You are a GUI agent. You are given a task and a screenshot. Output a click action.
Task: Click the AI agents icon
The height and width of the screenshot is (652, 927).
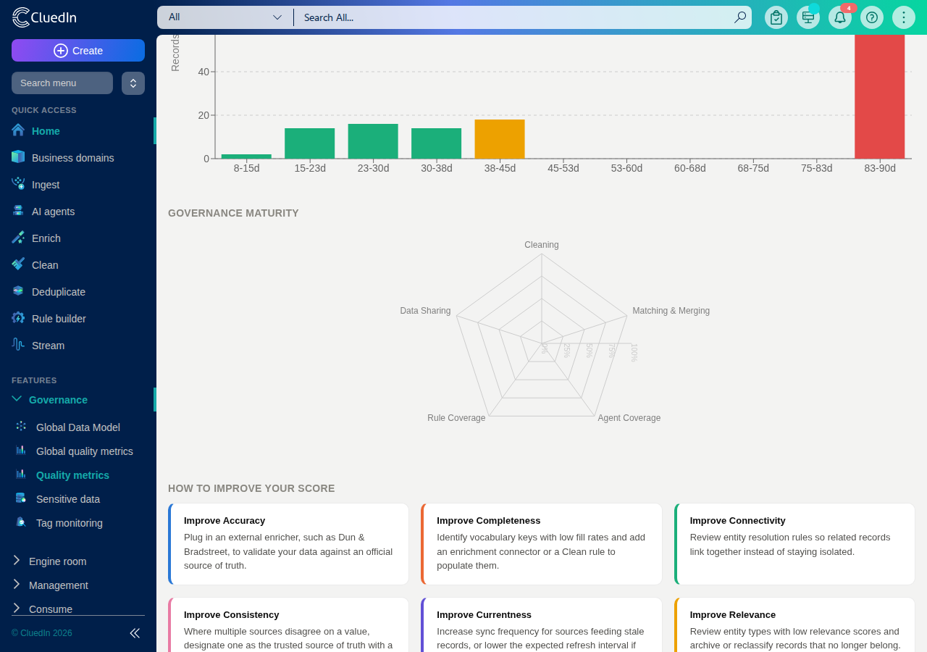pos(18,211)
